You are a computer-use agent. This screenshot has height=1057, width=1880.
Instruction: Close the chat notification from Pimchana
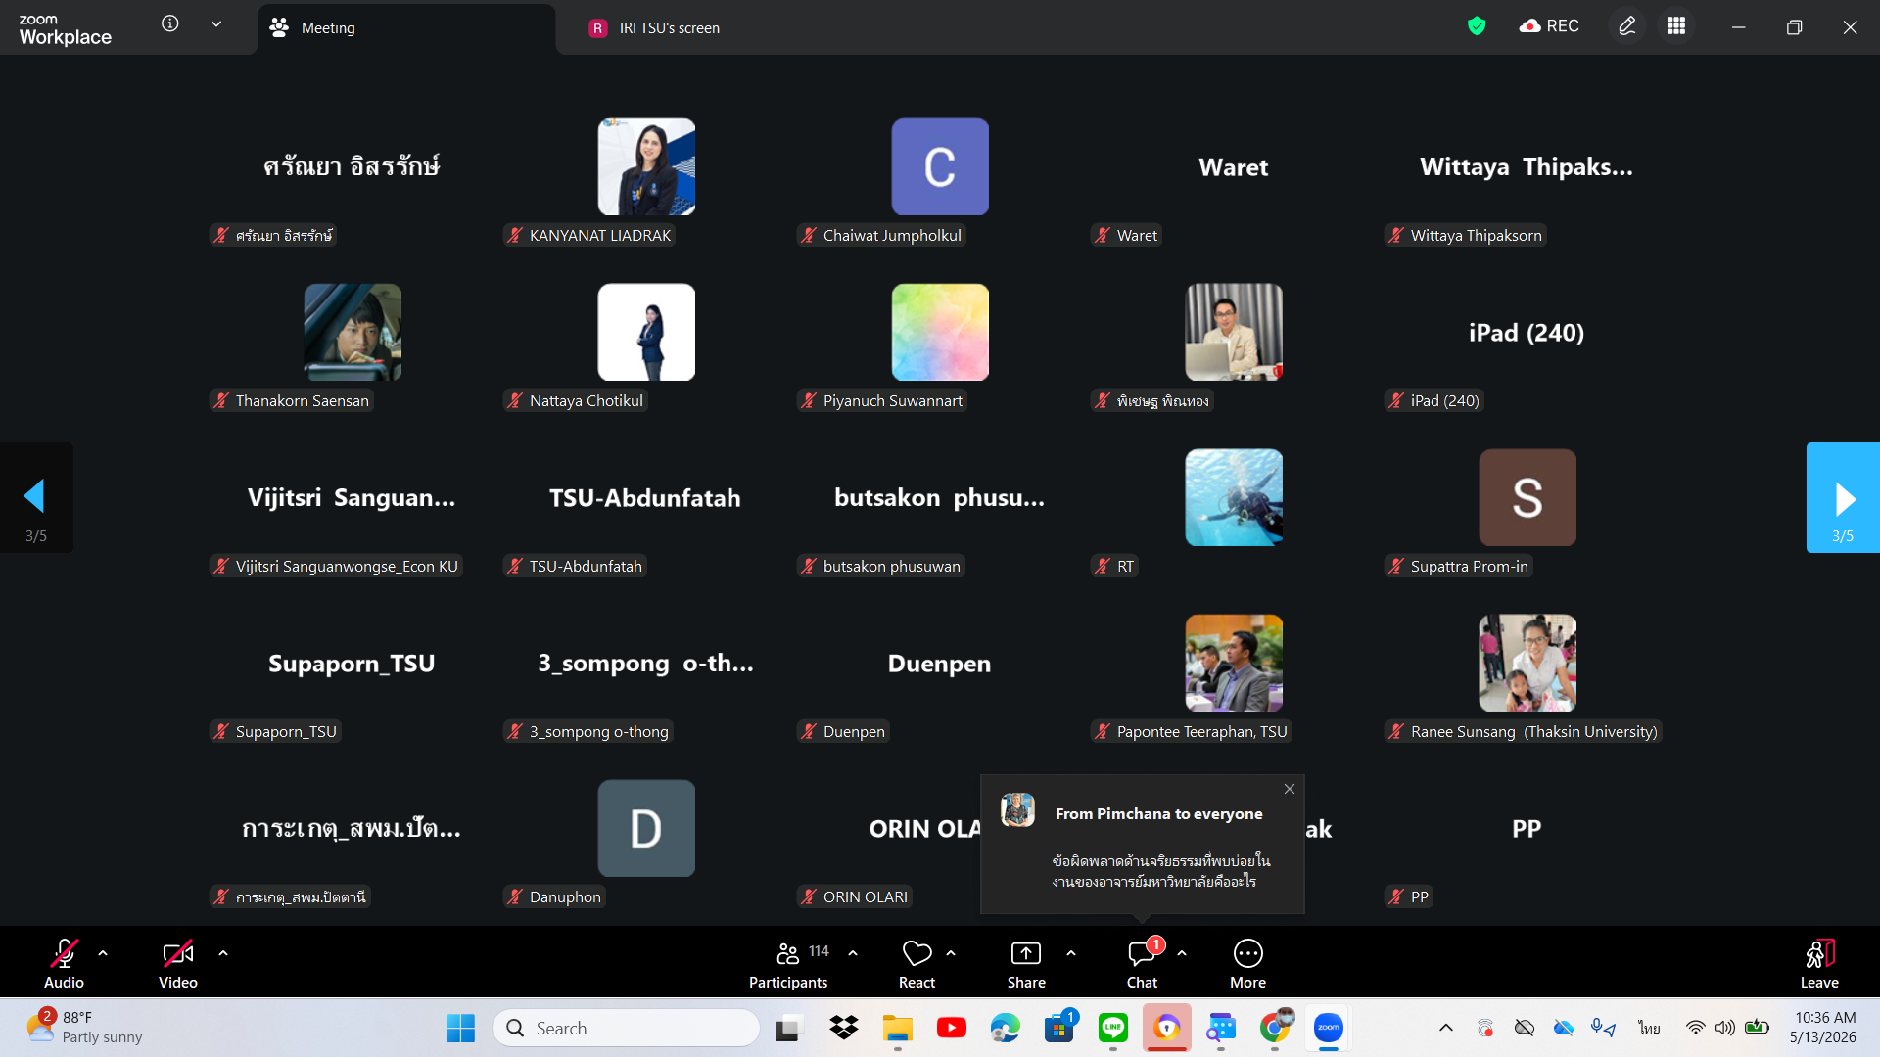tap(1290, 789)
